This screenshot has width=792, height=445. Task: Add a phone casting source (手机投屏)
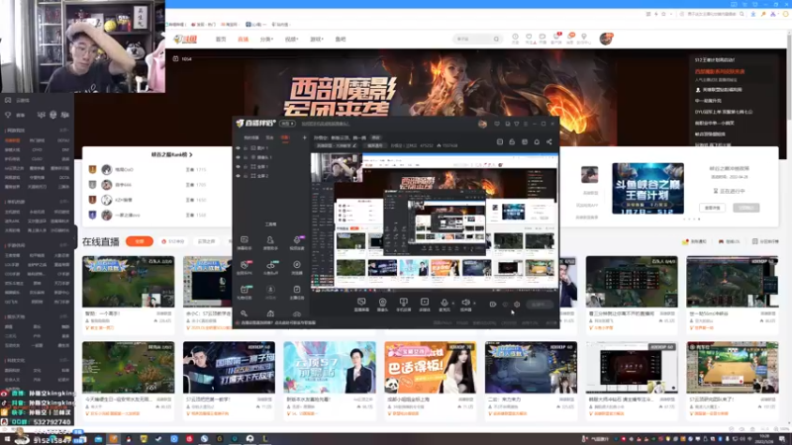click(403, 305)
